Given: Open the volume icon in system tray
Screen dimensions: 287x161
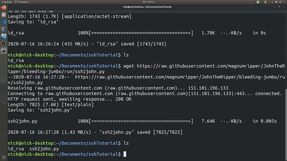Looking at the screenshot, I should pyautogui.click(x=276, y=2).
